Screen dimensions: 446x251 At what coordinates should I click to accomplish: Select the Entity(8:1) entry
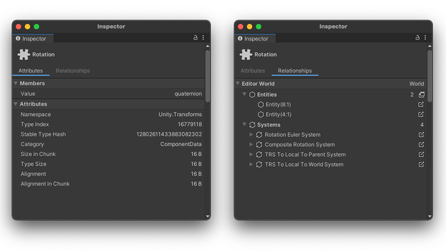click(x=278, y=104)
